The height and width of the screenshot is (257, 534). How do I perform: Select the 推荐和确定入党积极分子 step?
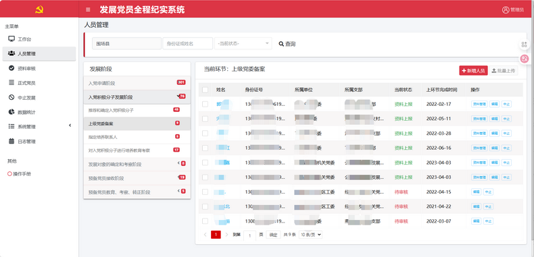click(137, 110)
